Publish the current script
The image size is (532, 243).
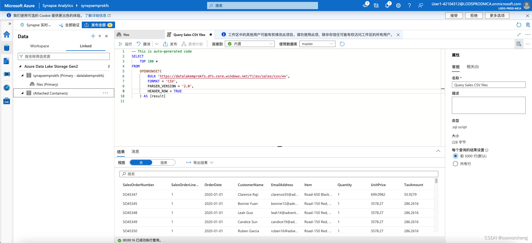170,44
